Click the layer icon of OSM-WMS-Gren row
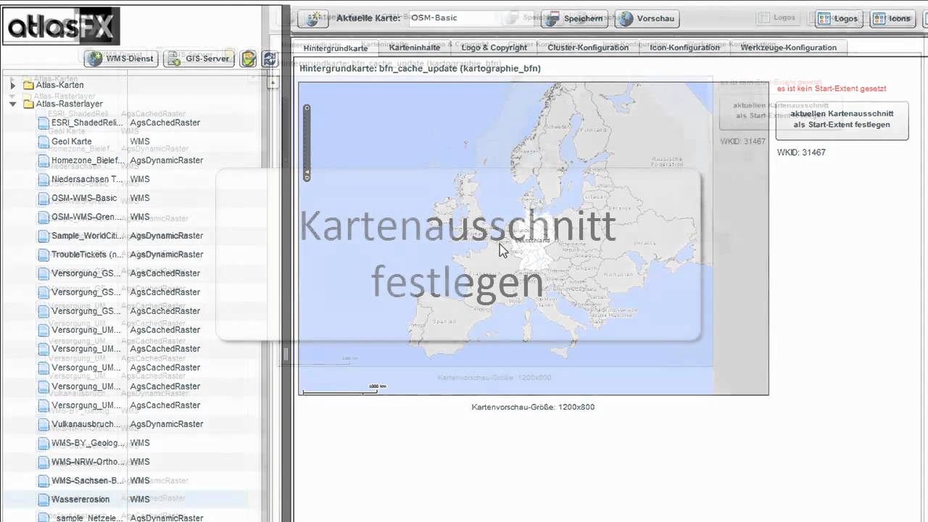The width and height of the screenshot is (928, 522). (43, 217)
